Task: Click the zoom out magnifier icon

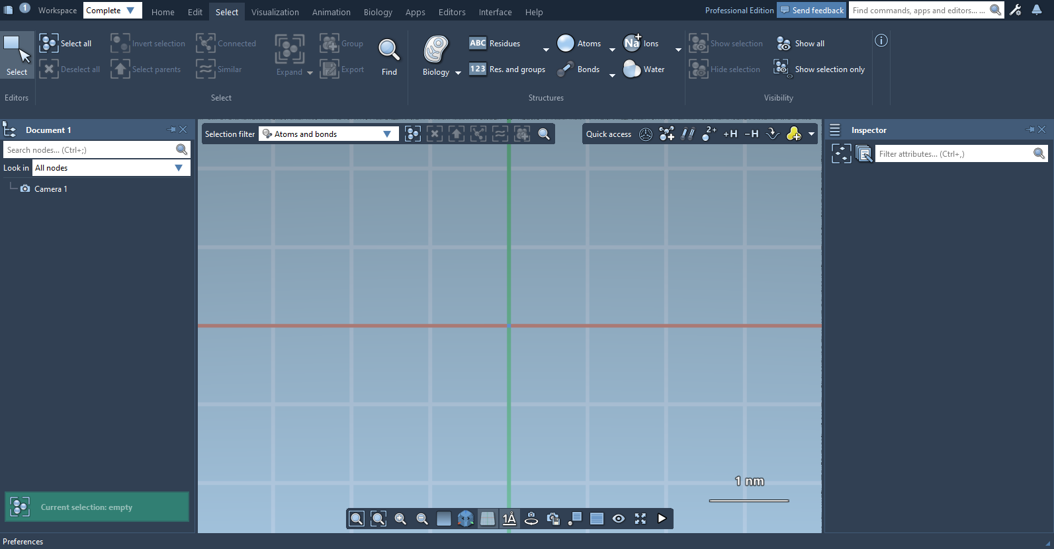Action: (x=422, y=519)
